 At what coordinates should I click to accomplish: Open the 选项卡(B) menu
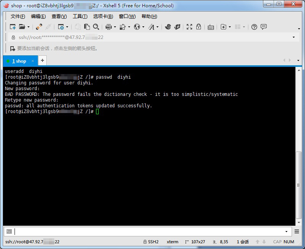(103, 16)
